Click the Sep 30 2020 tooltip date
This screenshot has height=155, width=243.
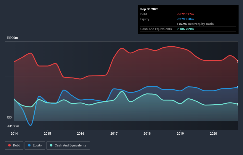pos(149,9)
